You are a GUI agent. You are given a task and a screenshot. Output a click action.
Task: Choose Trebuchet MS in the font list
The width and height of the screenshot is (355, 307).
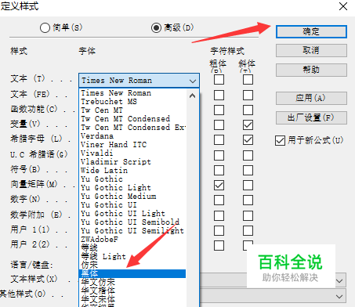[x=132, y=102]
